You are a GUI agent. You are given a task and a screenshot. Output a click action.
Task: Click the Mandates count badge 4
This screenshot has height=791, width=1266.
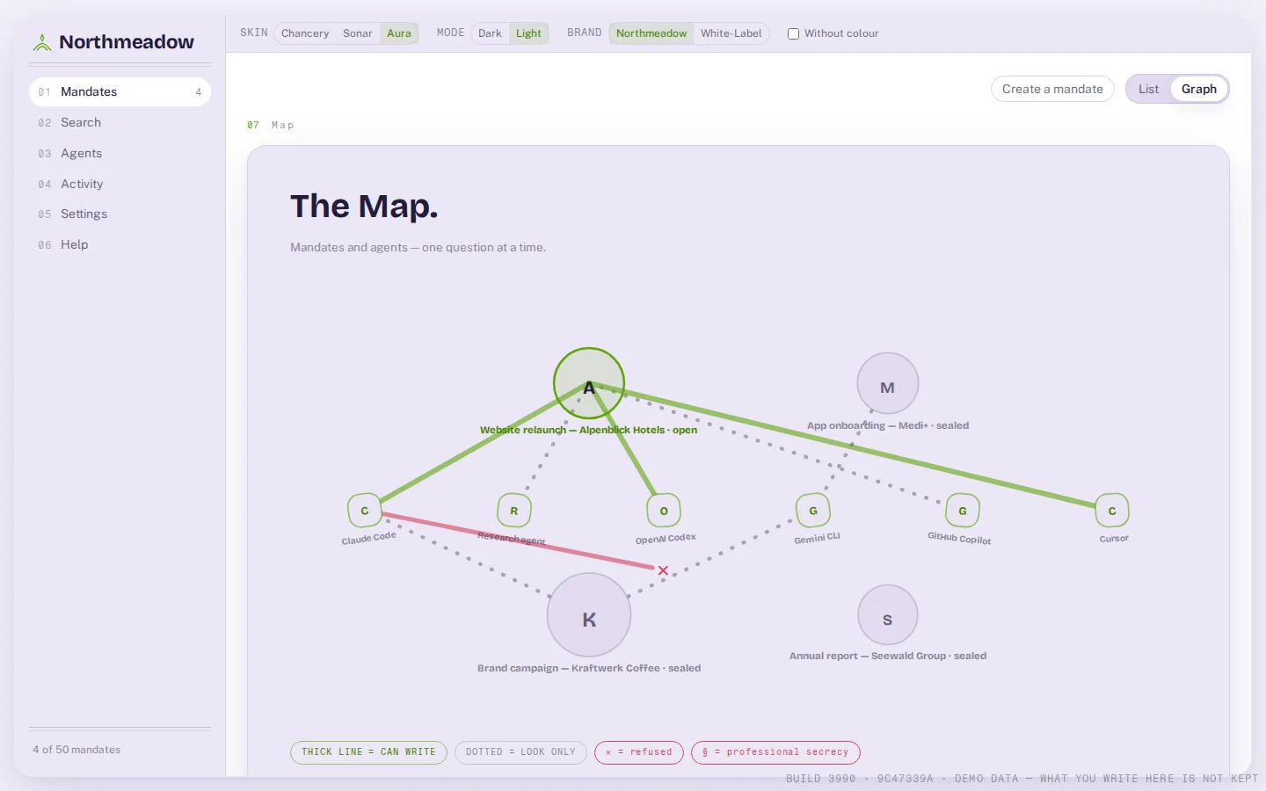point(198,92)
